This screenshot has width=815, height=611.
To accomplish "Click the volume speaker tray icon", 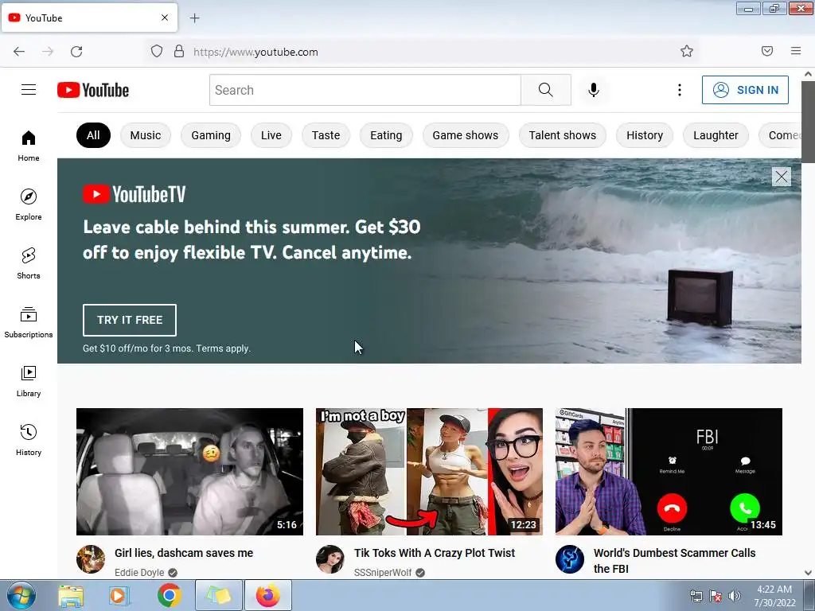I will pyautogui.click(x=735, y=597).
